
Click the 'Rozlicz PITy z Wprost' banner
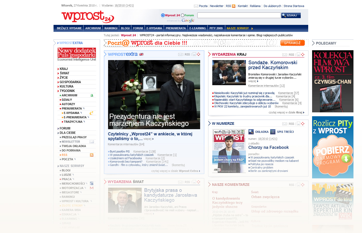tap(333, 147)
